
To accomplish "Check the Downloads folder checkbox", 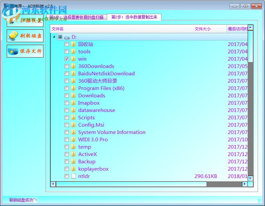I will tap(67, 95).
